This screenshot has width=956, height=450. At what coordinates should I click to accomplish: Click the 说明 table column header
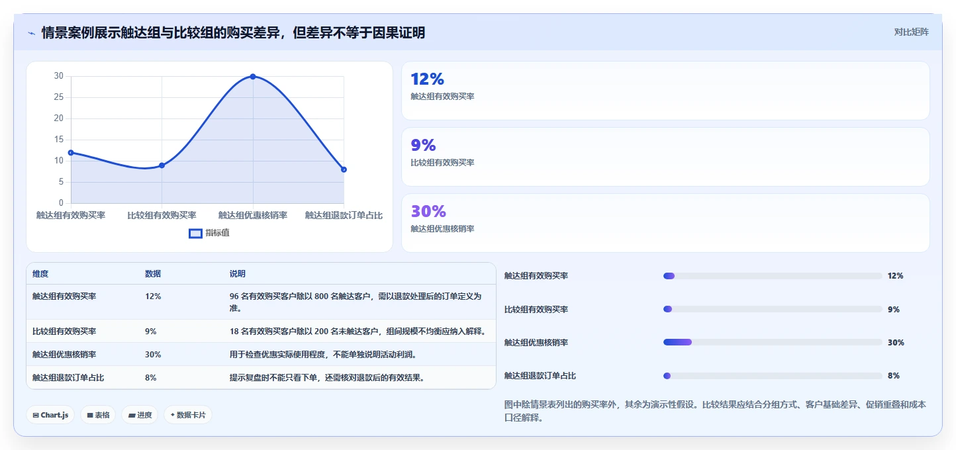[x=238, y=274]
